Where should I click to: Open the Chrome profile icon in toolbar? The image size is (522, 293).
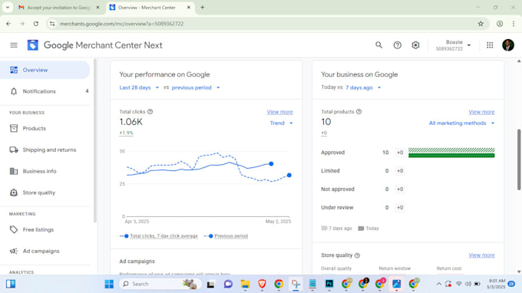coord(500,24)
